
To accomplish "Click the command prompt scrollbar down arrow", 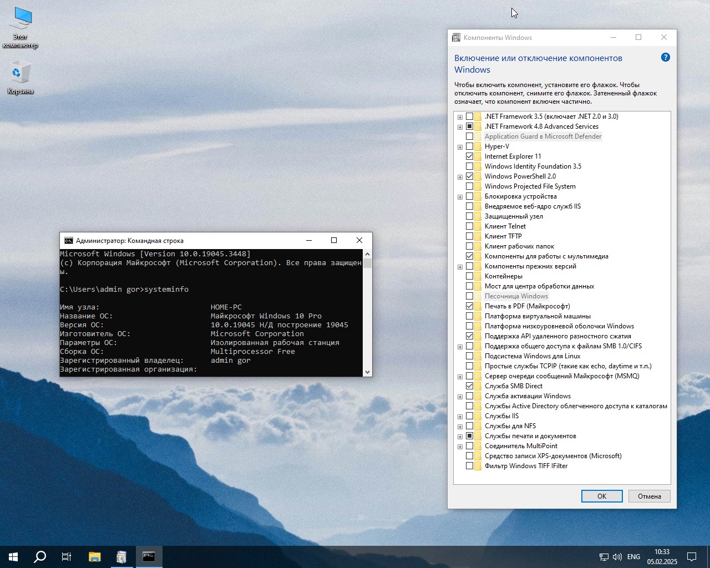I will coord(367,372).
